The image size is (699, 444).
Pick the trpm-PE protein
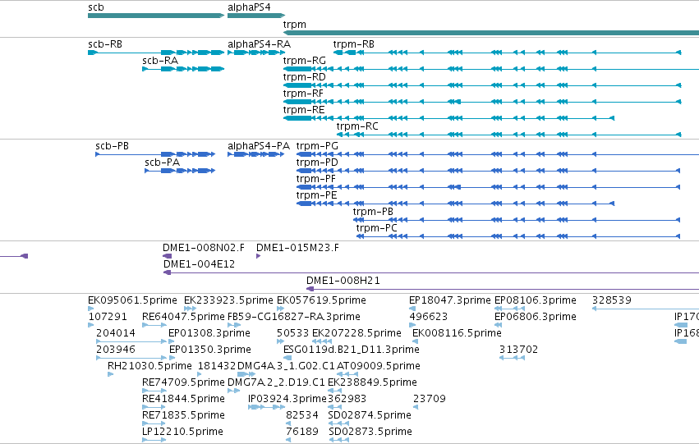(x=456, y=204)
